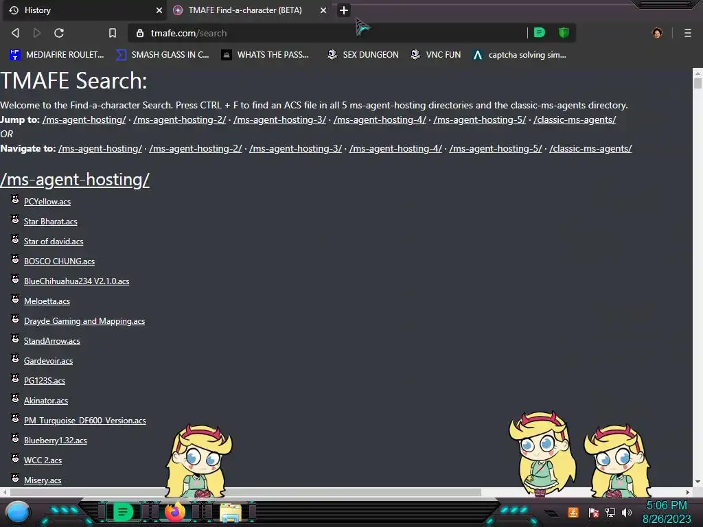This screenshot has width=703, height=527.
Task: Open PM_Turquoise_DF600_Version.acs link
Action: coord(84,421)
